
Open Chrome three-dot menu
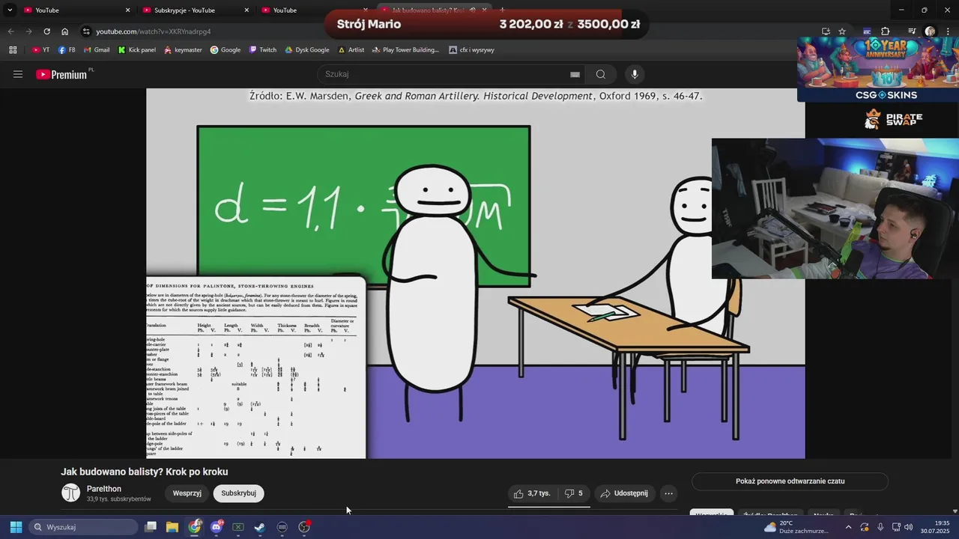948,31
